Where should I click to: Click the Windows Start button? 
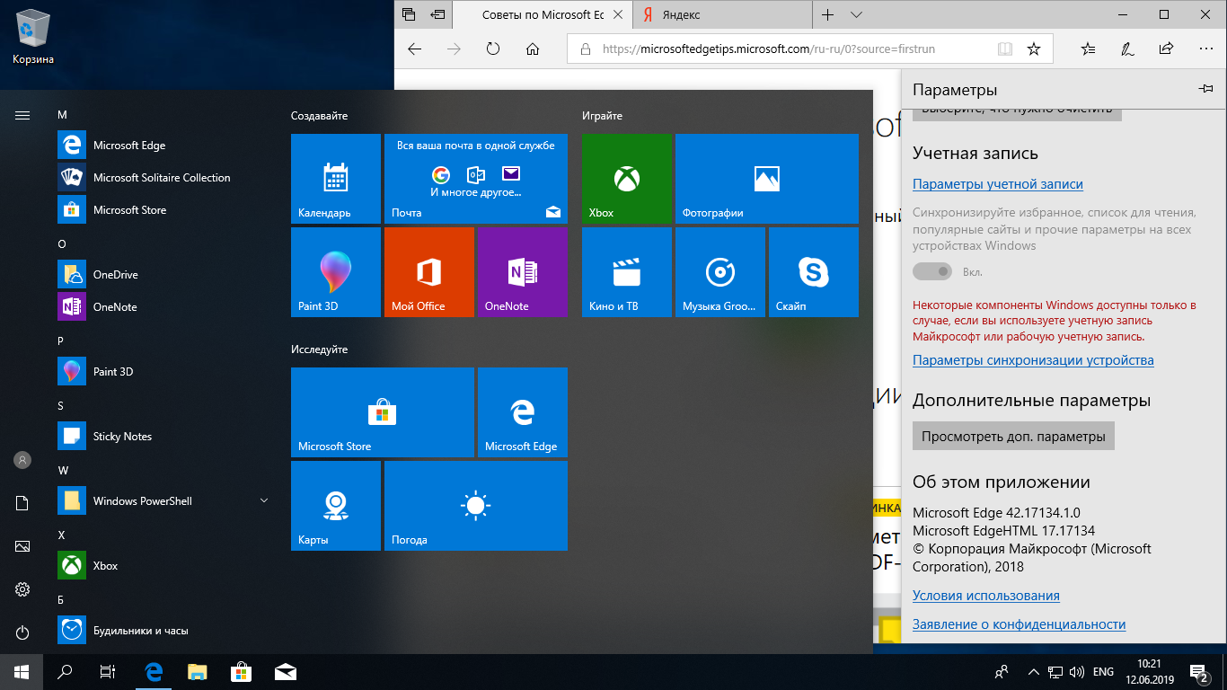point(22,672)
